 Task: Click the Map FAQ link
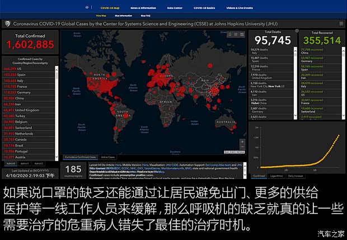pyautogui.click(x=144, y=16)
